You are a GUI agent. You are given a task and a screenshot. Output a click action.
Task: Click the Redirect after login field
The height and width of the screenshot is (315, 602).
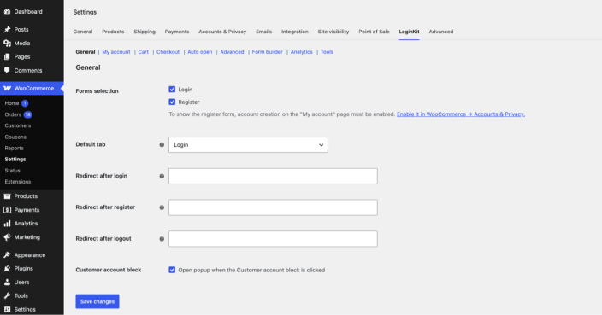pos(273,176)
